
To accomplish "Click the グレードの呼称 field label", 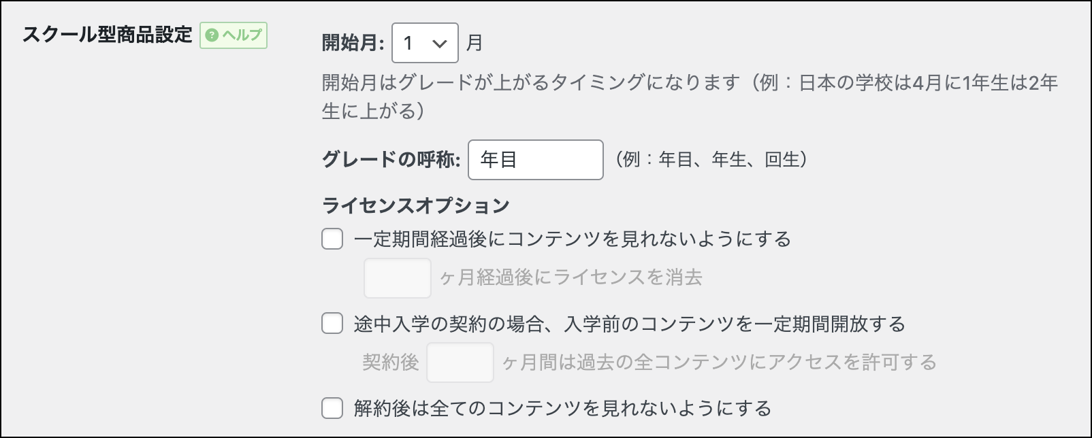I will [x=391, y=160].
